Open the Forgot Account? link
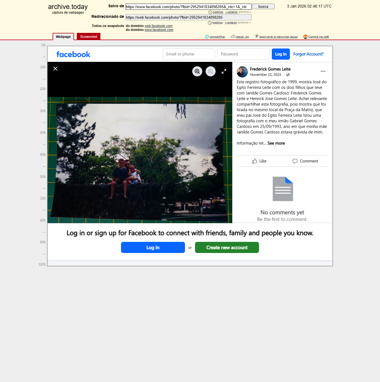This screenshot has width=380, height=382. (308, 54)
